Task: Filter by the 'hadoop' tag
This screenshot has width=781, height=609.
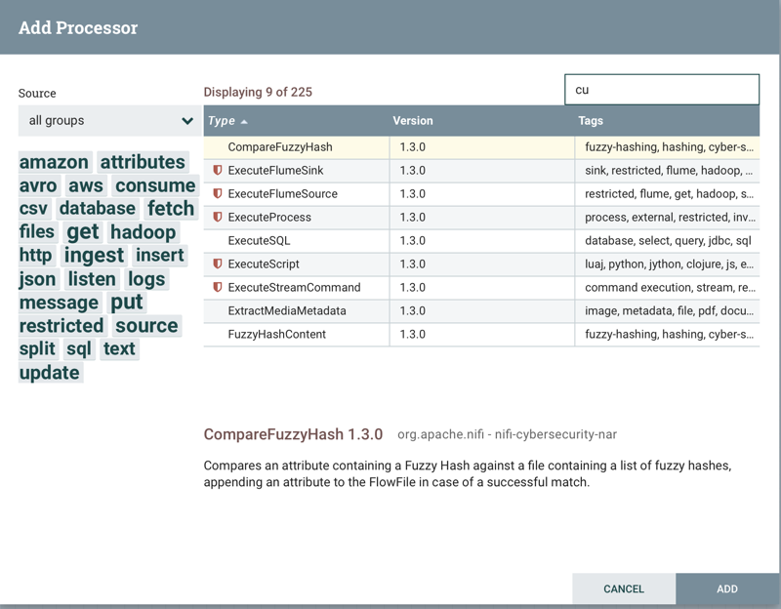Action: pyautogui.click(x=143, y=232)
